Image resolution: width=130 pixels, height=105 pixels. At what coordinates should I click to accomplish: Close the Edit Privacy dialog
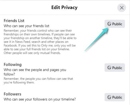tap(121, 8)
